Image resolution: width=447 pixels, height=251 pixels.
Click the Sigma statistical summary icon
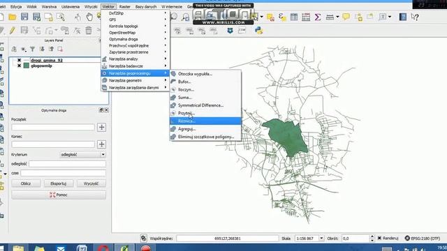click(318, 17)
